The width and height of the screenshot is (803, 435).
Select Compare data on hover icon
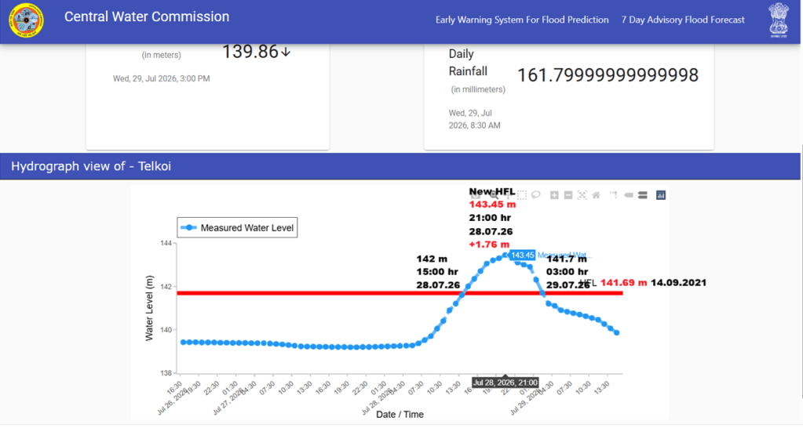(x=642, y=194)
